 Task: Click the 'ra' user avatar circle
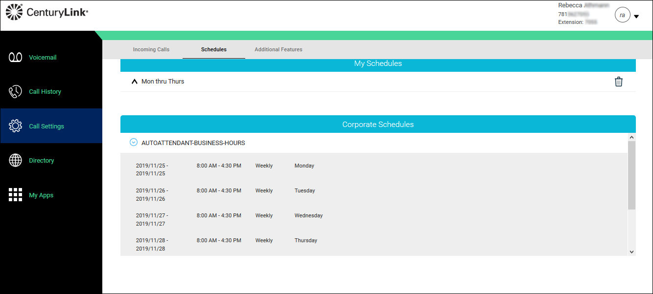pyautogui.click(x=622, y=15)
